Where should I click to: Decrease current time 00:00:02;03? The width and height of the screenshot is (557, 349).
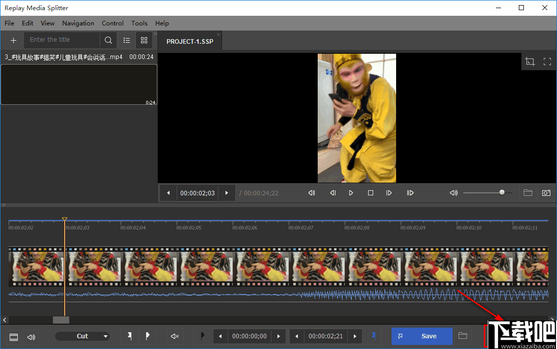pyautogui.click(x=169, y=193)
